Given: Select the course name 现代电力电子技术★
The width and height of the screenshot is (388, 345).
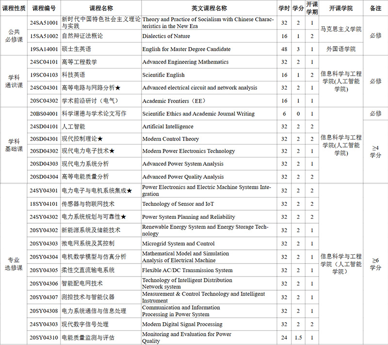Looking at the screenshot, I should (88, 151).
